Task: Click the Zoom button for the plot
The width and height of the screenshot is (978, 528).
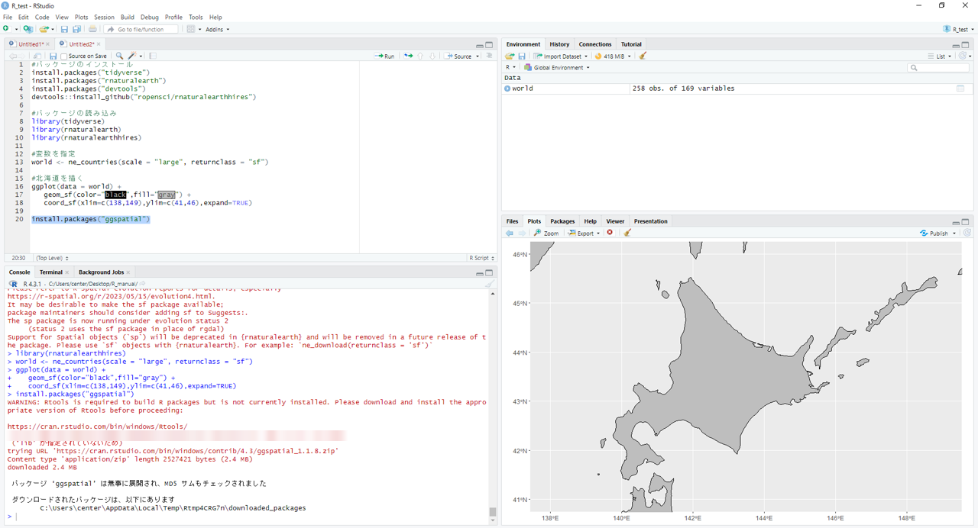Action: (x=546, y=233)
